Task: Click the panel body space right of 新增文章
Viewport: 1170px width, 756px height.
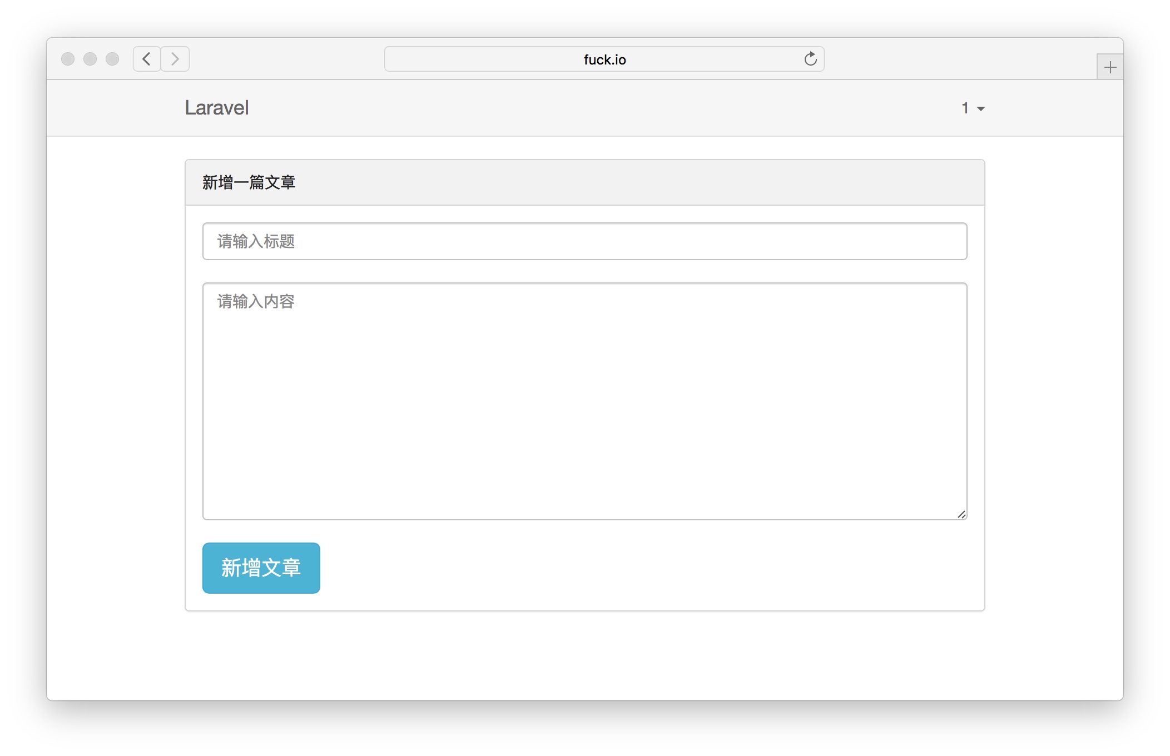Action: [x=639, y=568]
